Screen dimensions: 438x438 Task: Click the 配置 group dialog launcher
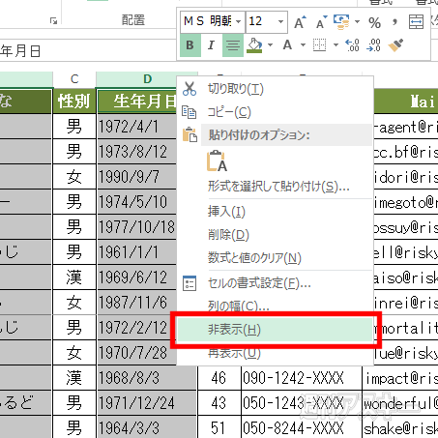[53, 21]
